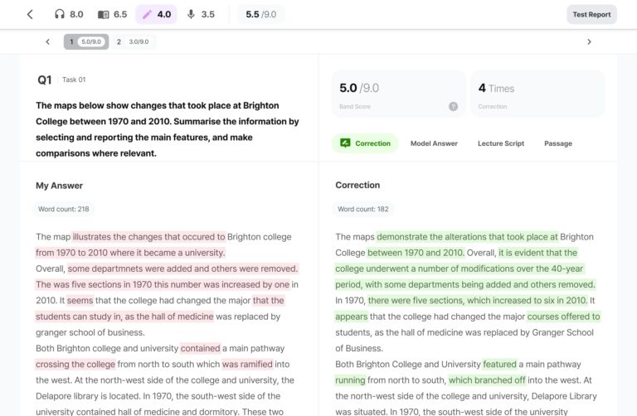This screenshot has height=416, width=637.
Task: Click the Test Report button
Action: click(x=591, y=14)
